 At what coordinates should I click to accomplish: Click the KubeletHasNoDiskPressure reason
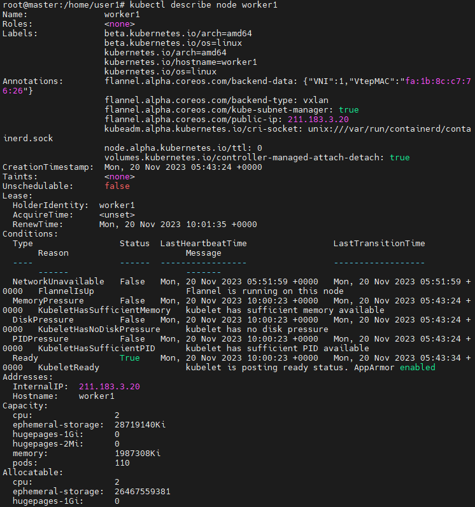[x=99, y=329]
